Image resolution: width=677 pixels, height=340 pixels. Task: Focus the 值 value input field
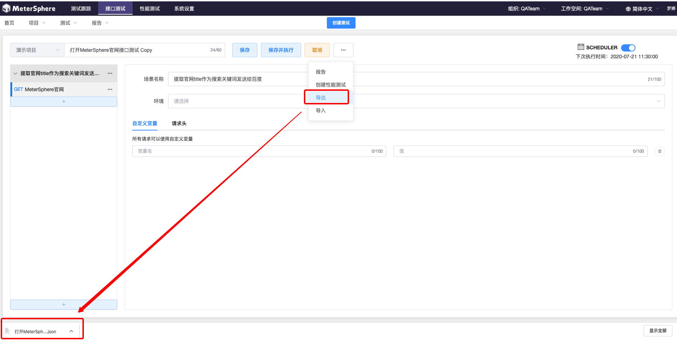tap(520, 151)
